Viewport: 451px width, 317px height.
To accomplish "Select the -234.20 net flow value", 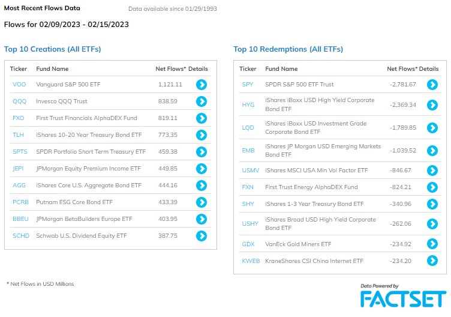I will click(401, 261).
